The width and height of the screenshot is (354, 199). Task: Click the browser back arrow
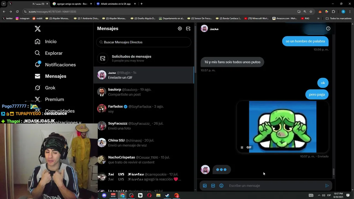coord(4,12)
